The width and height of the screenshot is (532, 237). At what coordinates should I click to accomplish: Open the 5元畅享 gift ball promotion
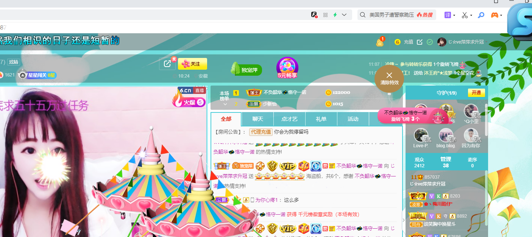click(287, 68)
